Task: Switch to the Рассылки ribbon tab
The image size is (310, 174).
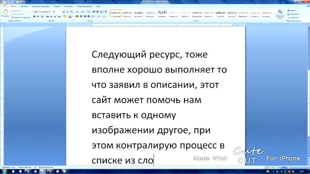Action: point(69,6)
